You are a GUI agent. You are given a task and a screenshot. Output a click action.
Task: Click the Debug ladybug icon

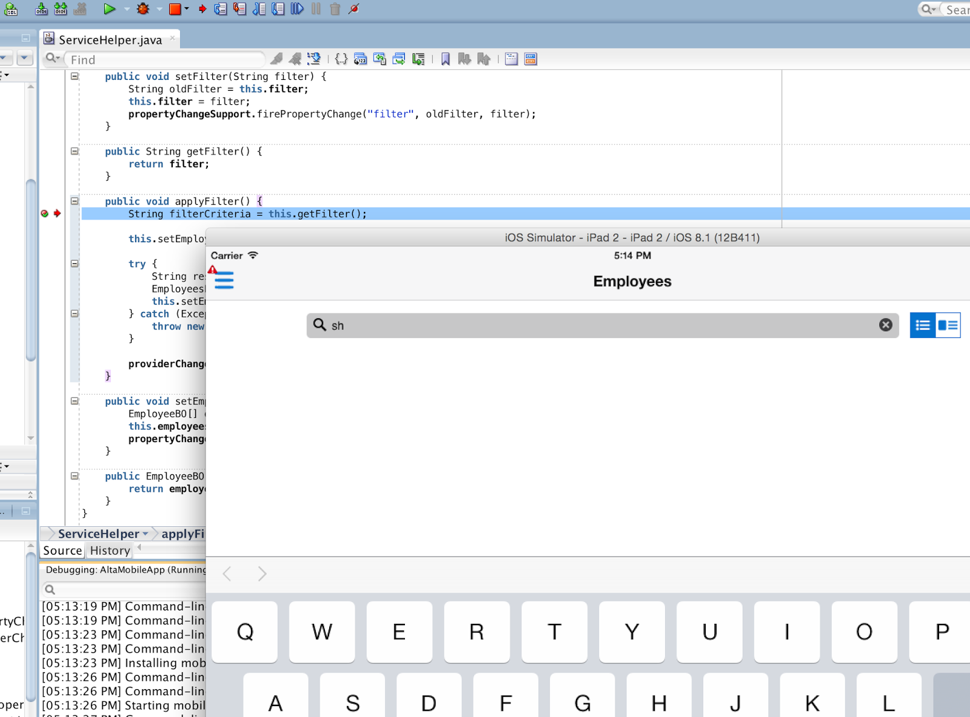coord(143,9)
